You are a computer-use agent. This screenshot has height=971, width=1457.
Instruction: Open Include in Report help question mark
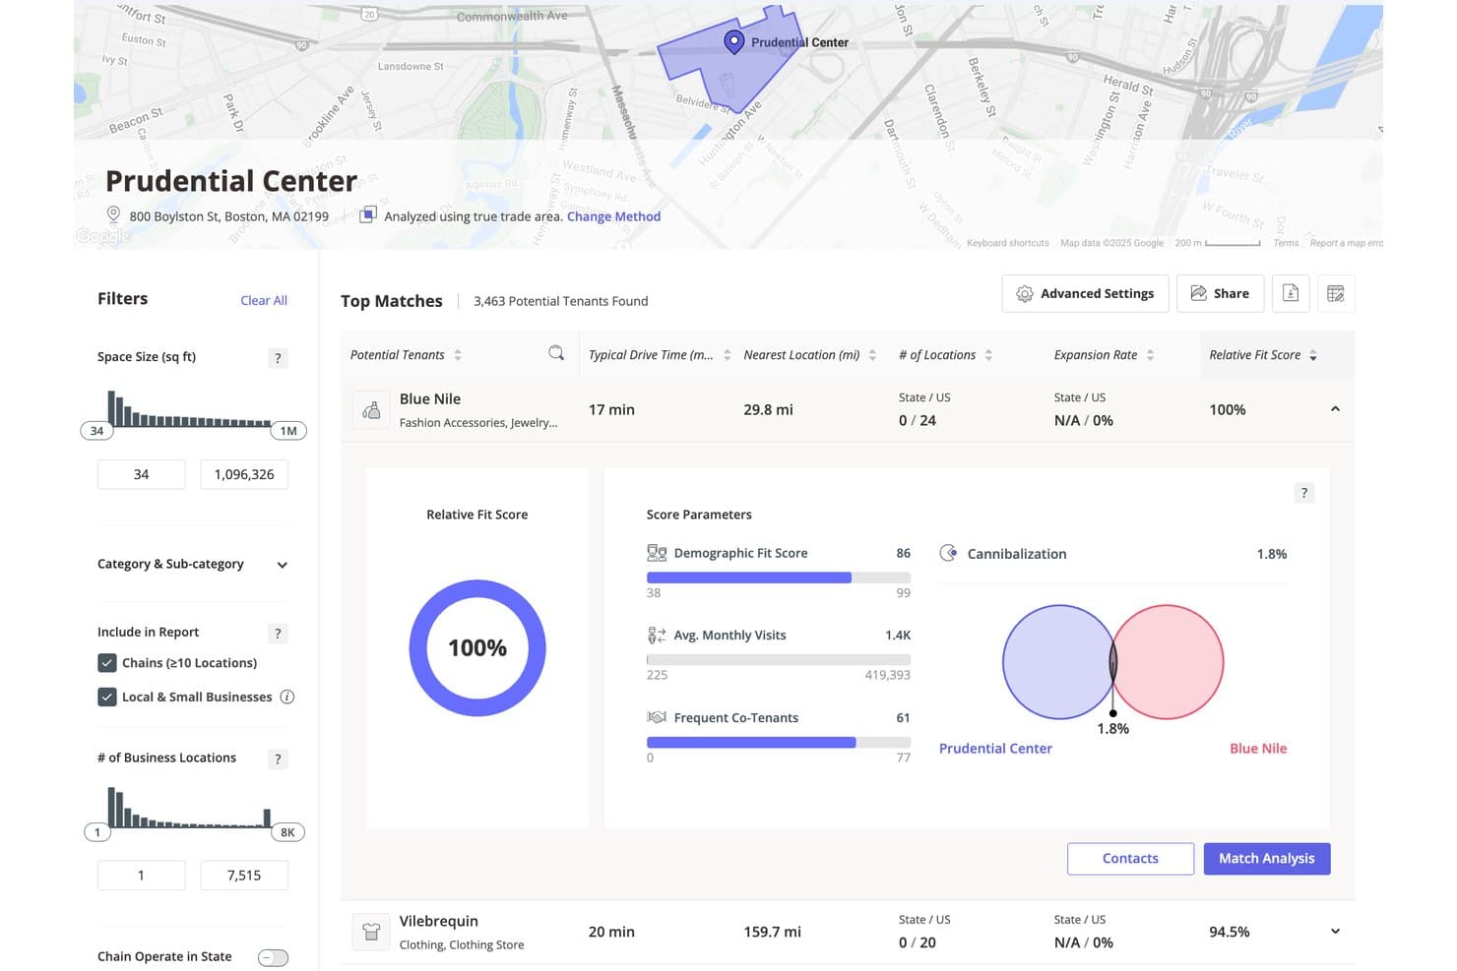(x=278, y=634)
